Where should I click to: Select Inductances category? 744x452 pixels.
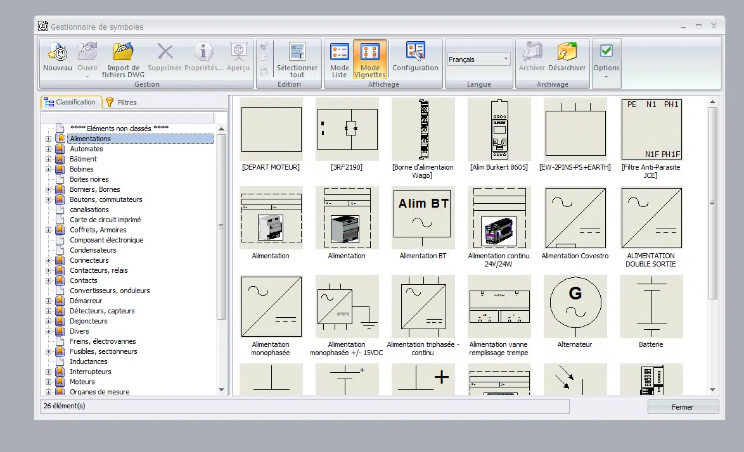pos(88,361)
